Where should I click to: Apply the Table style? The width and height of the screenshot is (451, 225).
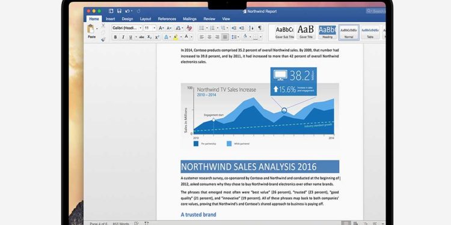point(370,32)
